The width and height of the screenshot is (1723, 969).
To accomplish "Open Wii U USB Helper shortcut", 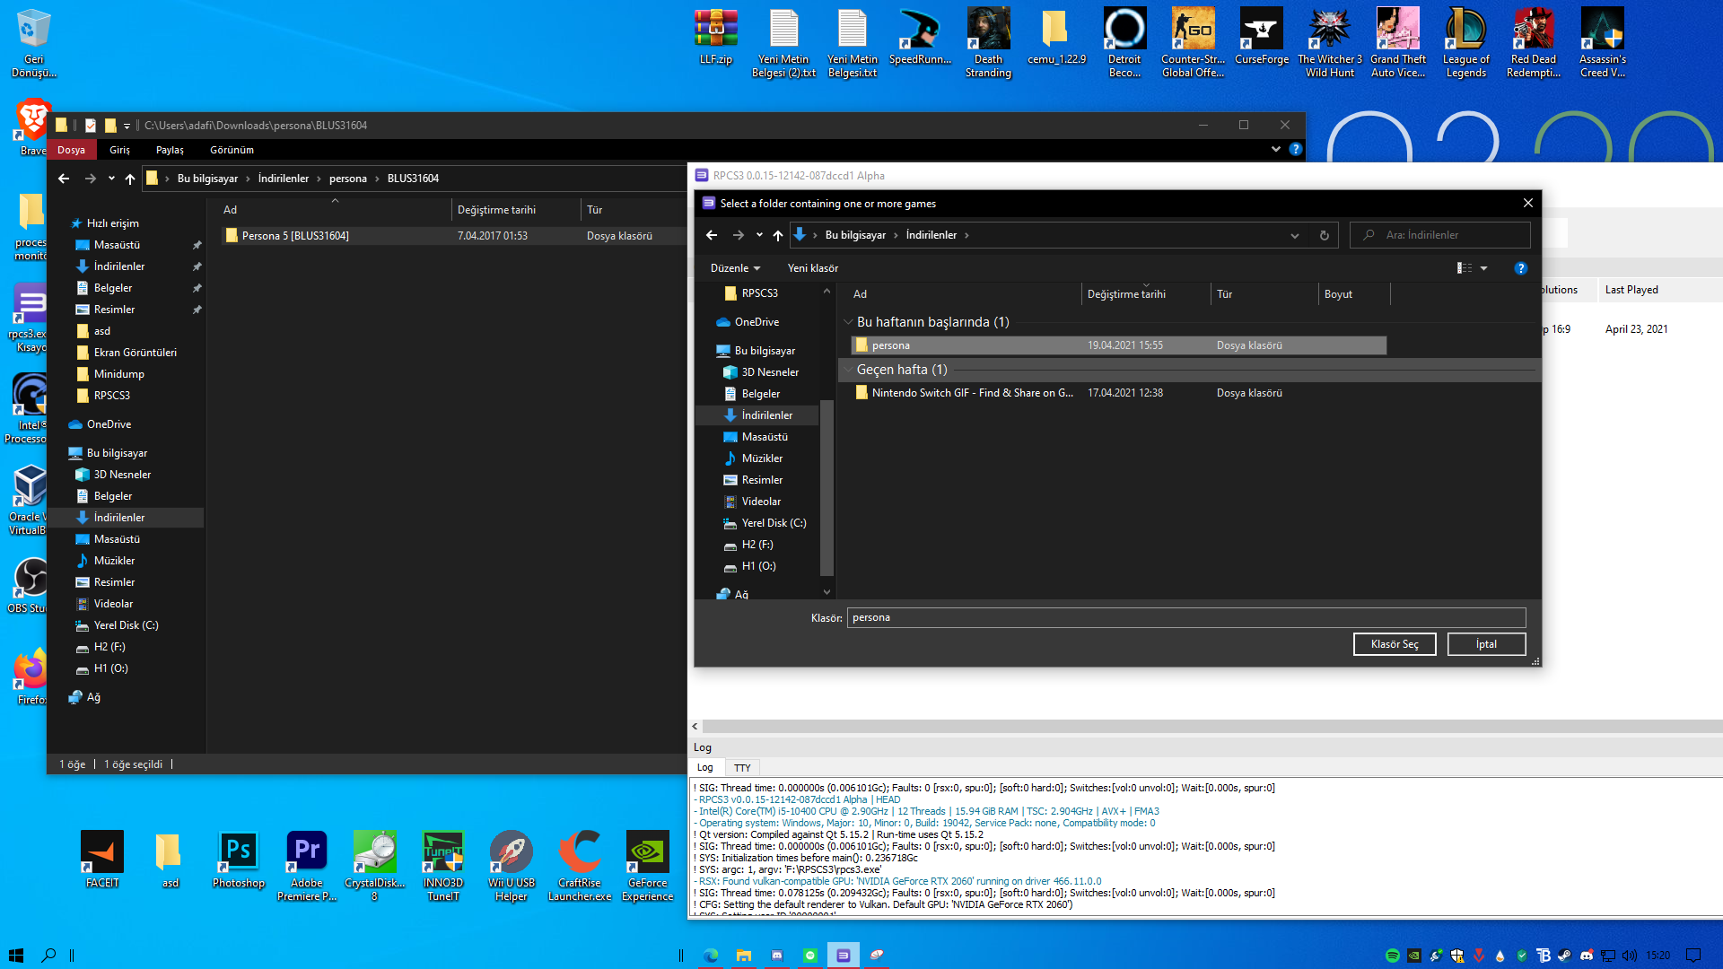I will pos(511,866).
